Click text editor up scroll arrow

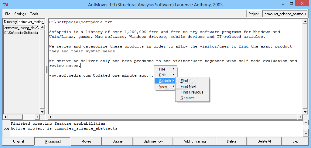pyautogui.click(x=306, y=22)
